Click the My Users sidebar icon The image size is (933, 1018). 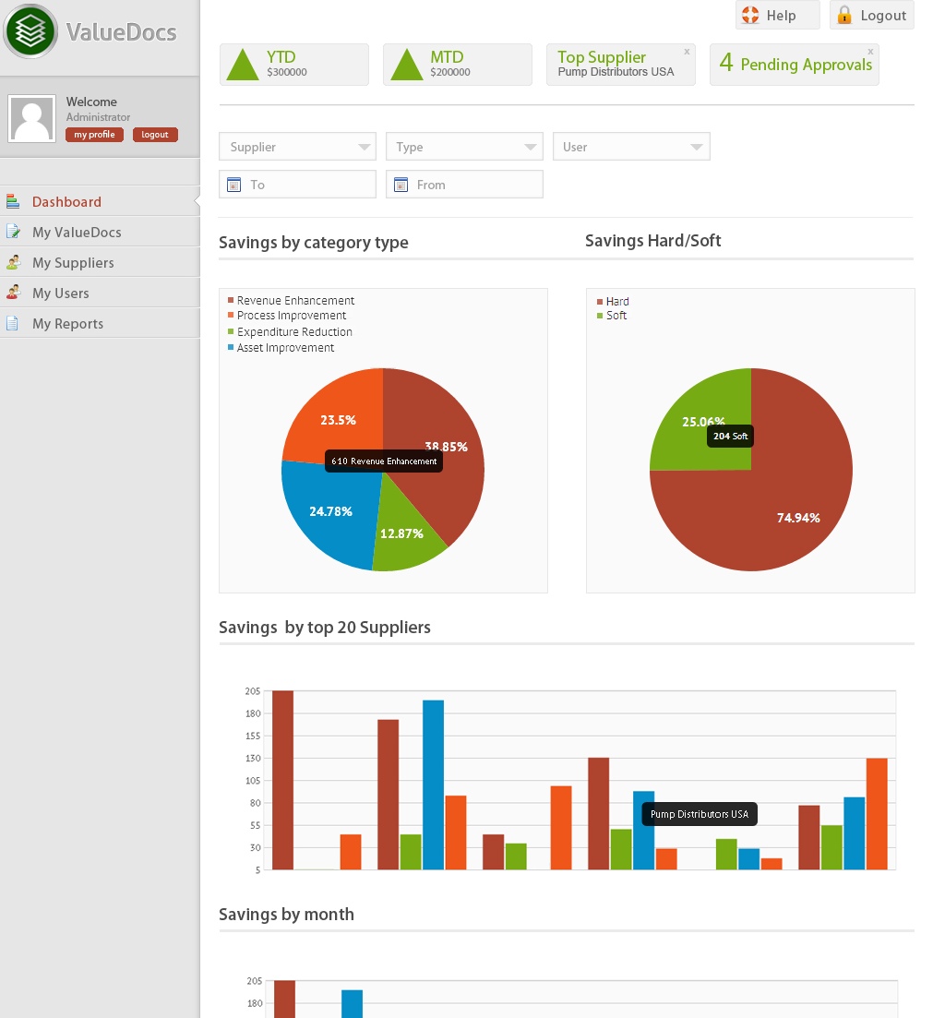13,293
